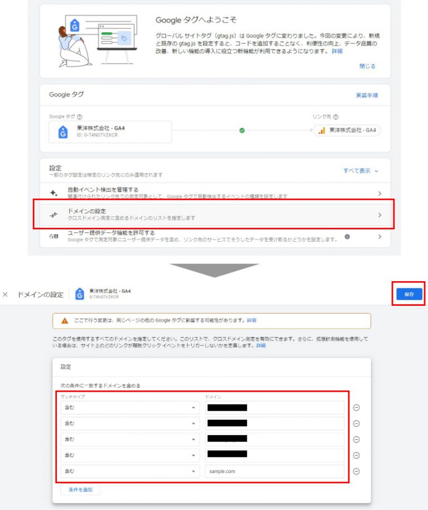
Task: Open ドメインの設定 settings row
Action: click(x=215, y=215)
